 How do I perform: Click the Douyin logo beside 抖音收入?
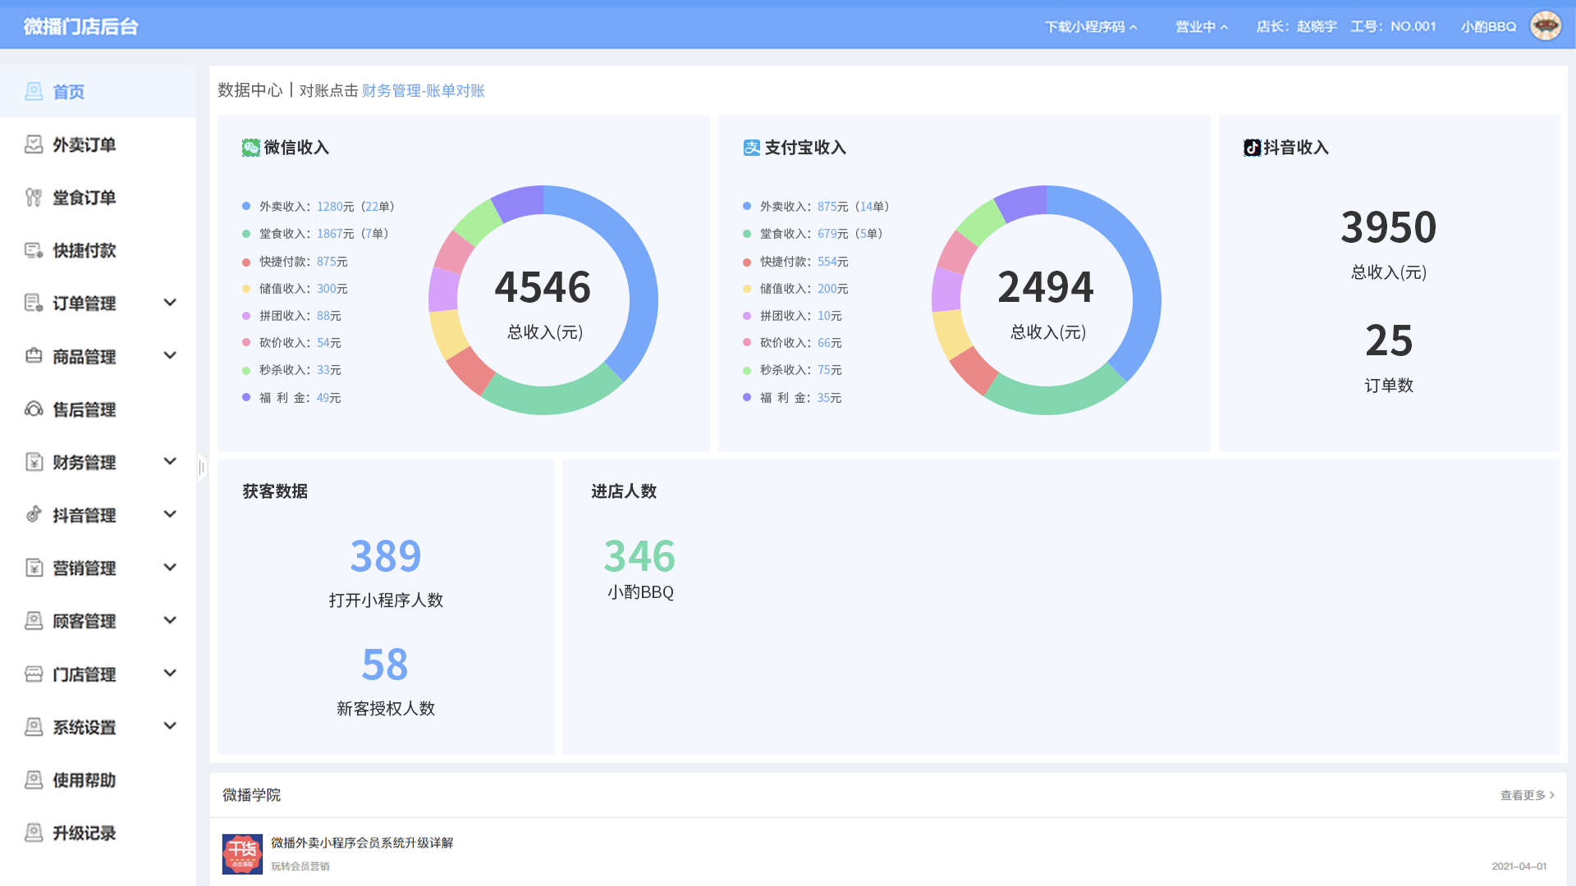coord(1252,148)
